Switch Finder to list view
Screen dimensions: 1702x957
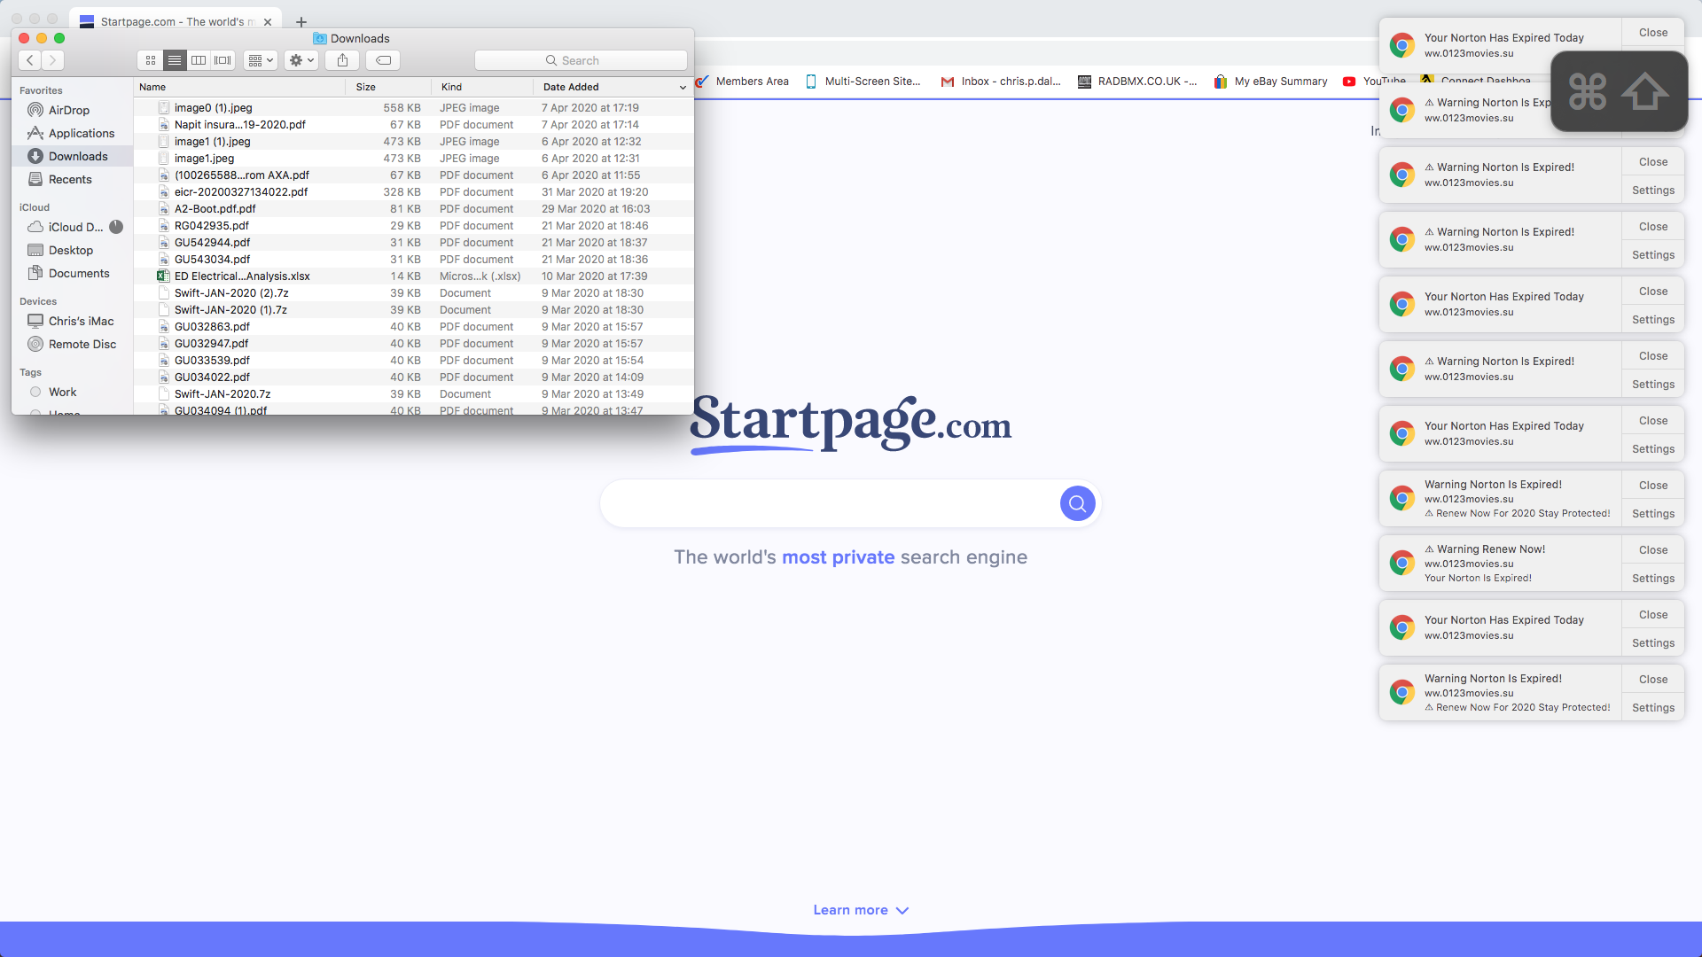(x=175, y=60)
